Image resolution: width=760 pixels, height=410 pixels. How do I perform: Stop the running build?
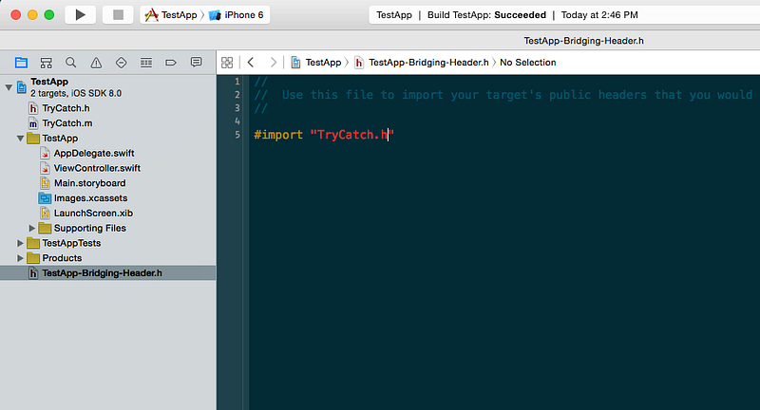(118, 15)
